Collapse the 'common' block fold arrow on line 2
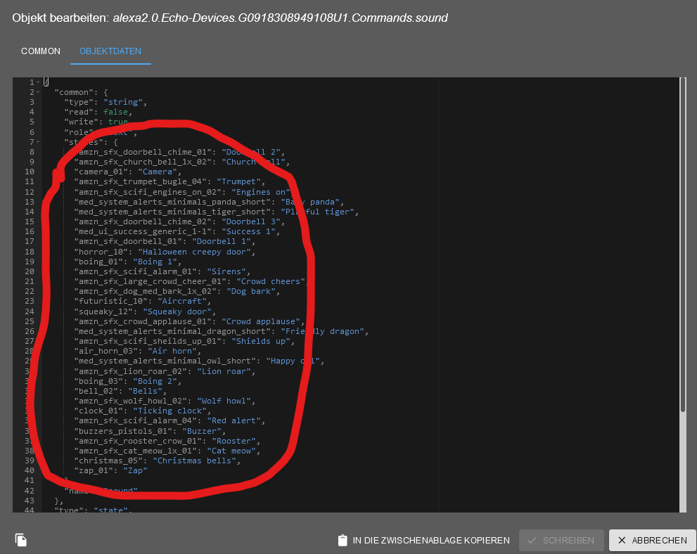This screenshot has width=697, height=554. tap(38, 92)
